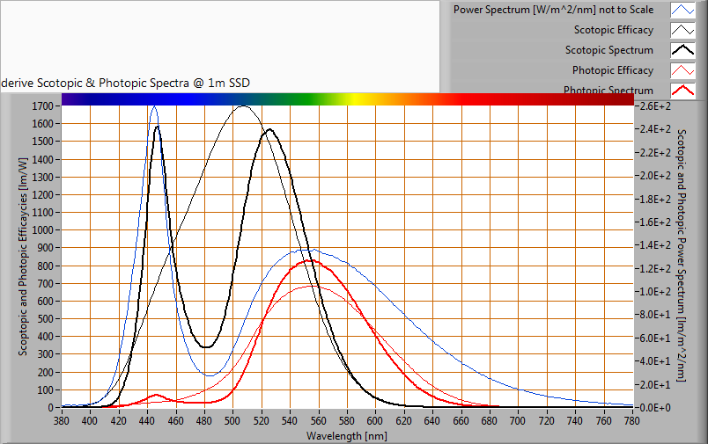Click the left 'Scotopic and Photopic Efficacycies [lm/W]' axis label
Viewport: 708px width, 444px height.
[24, 257]
